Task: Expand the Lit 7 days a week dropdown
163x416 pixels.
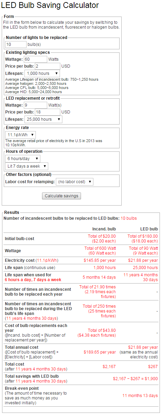Action: tap(27, 166)
